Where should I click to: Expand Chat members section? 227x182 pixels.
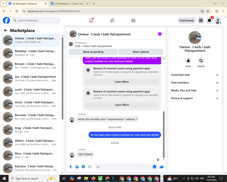(x=195, y=83)
